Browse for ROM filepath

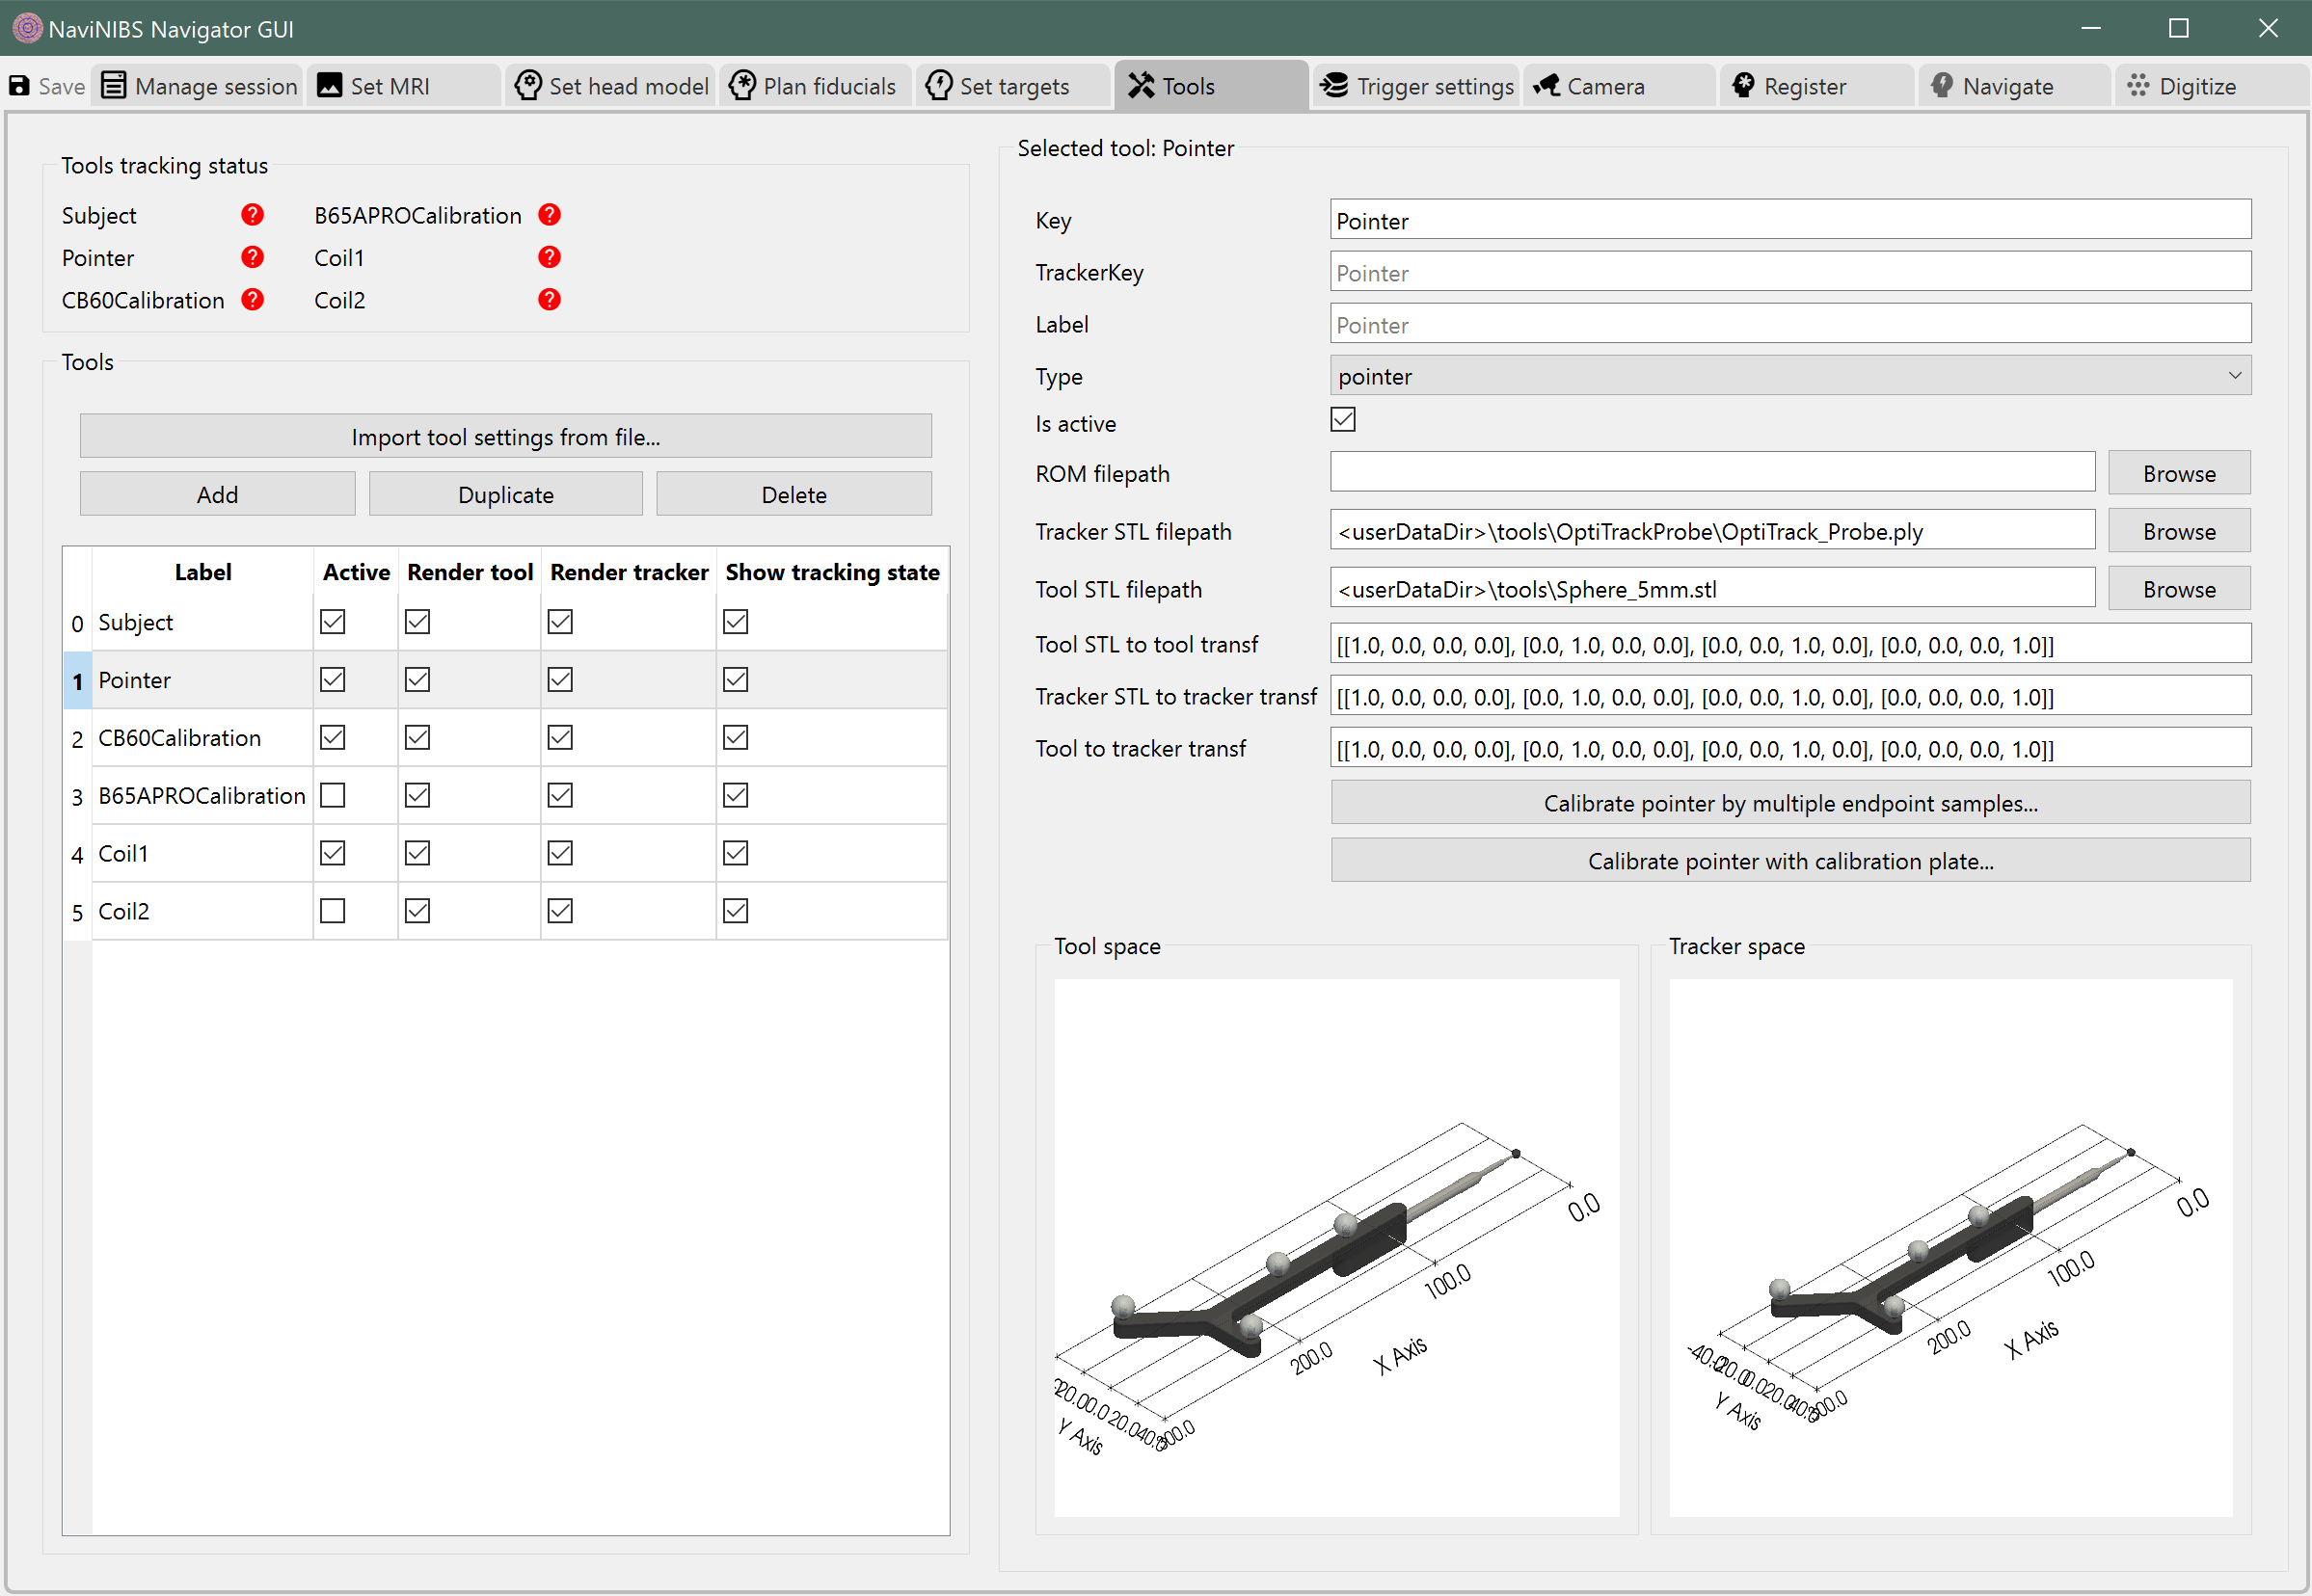2179,473
